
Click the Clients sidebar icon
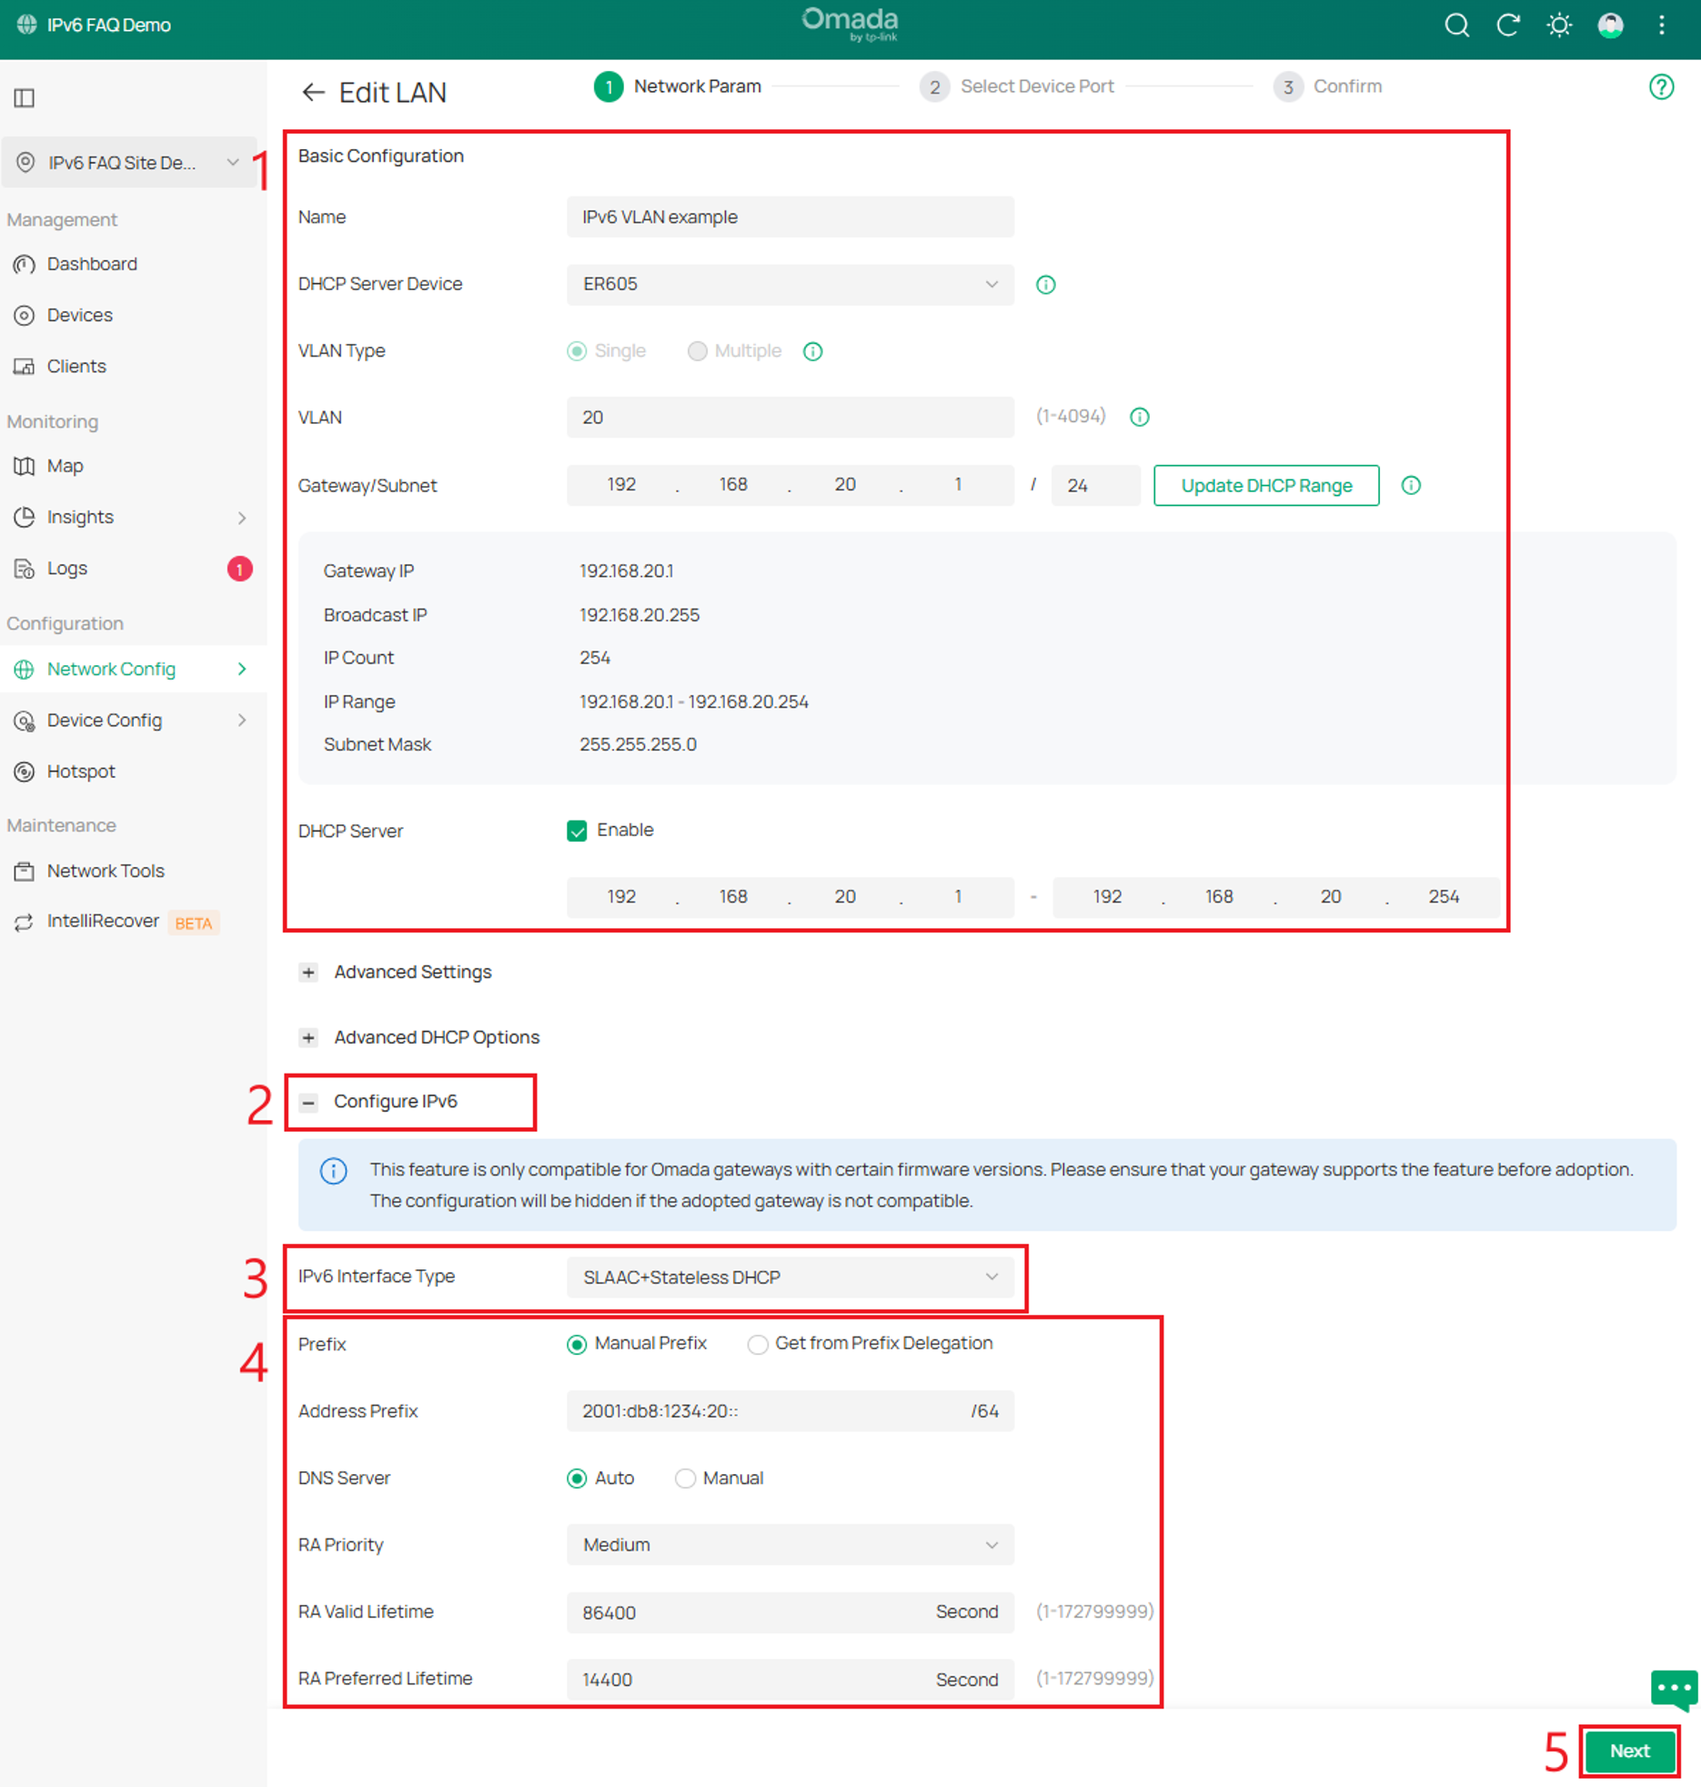(x=25, y=367)
